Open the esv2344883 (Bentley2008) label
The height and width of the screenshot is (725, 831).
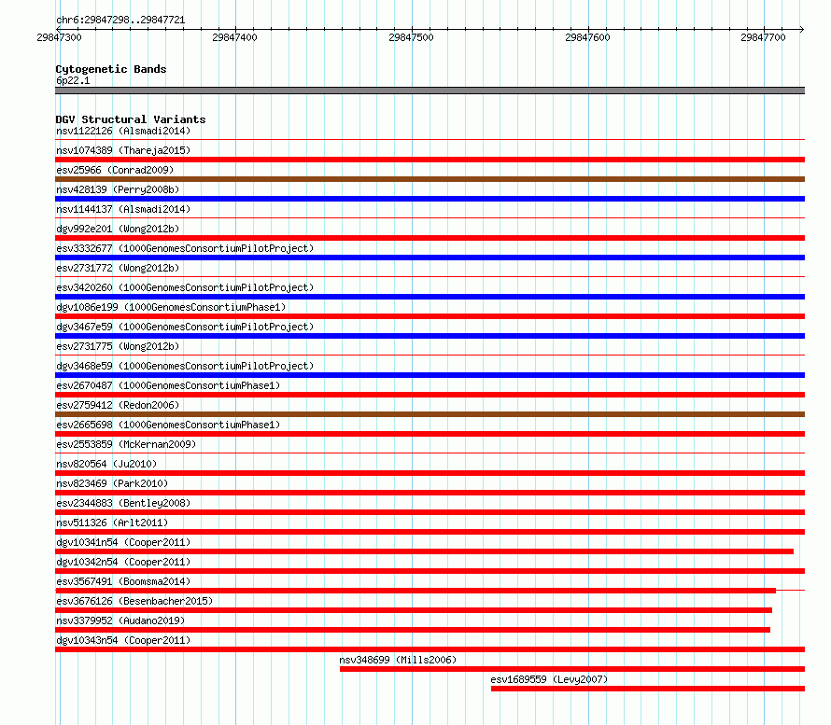point(123,503)
